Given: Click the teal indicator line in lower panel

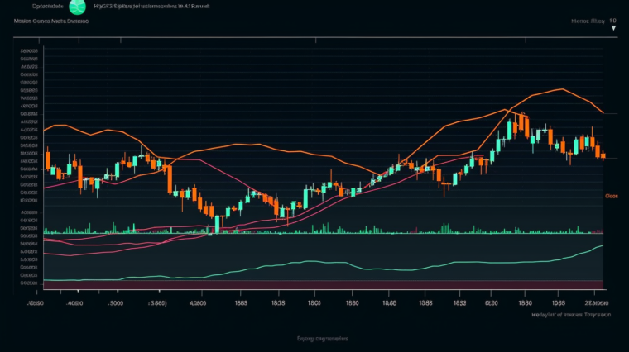Looking at the screenshot, I should click(x=331, y=264).
